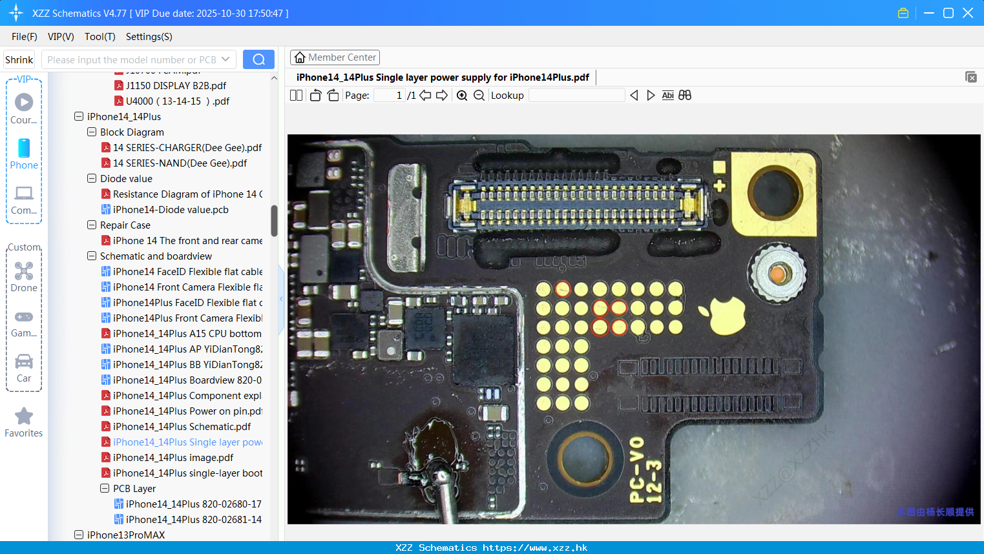Close the document tab panel icon
The image size is (984, 554).
(970, 77)
